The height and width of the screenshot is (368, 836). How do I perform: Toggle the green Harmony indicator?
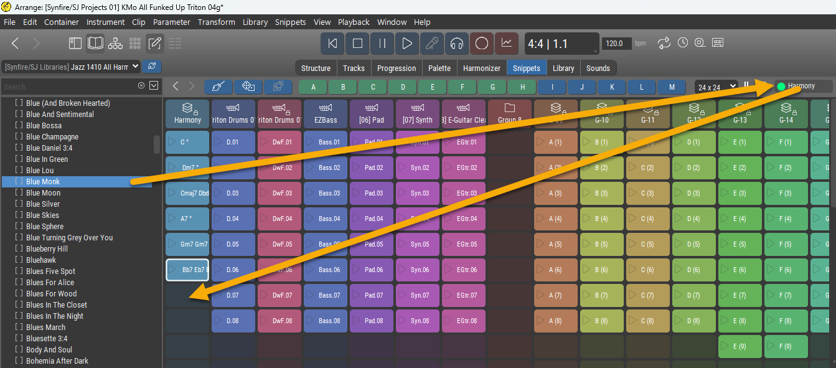coord(781,87)
